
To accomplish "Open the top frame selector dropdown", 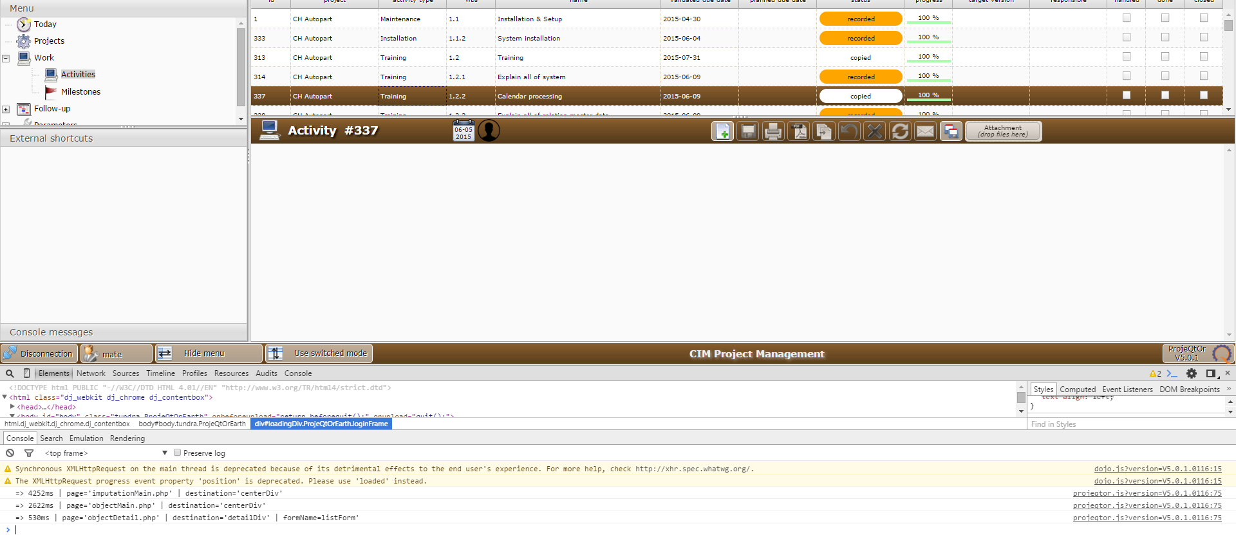I will point(106,453).
